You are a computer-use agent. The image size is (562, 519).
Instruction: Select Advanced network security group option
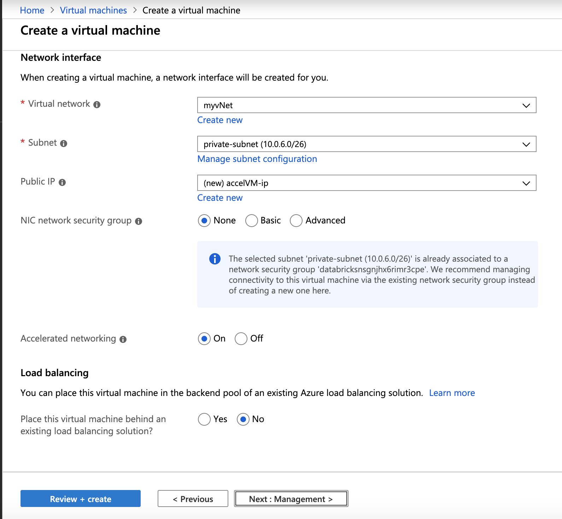coord(296,221)
